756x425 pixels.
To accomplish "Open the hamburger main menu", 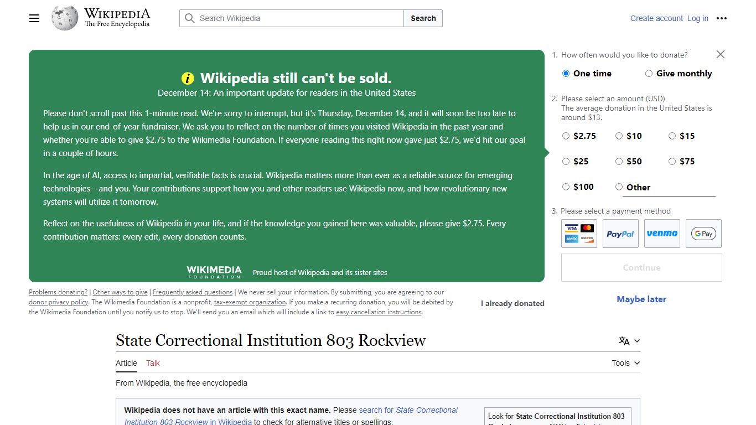I will click(x=34, y=18).
